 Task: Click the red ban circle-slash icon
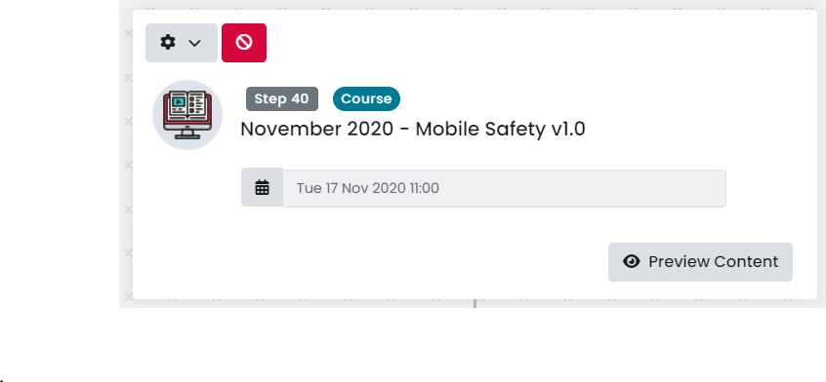pyautogui.click(x=244, y=43)
